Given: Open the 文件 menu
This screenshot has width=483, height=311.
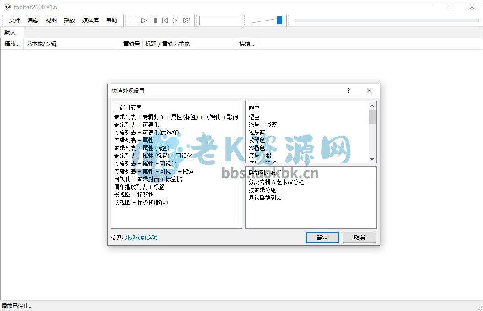Looking at the screenshot, I should (15, 21).
